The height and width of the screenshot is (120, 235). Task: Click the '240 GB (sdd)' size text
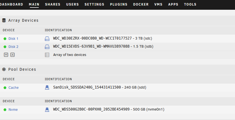(x=135, y=87)
